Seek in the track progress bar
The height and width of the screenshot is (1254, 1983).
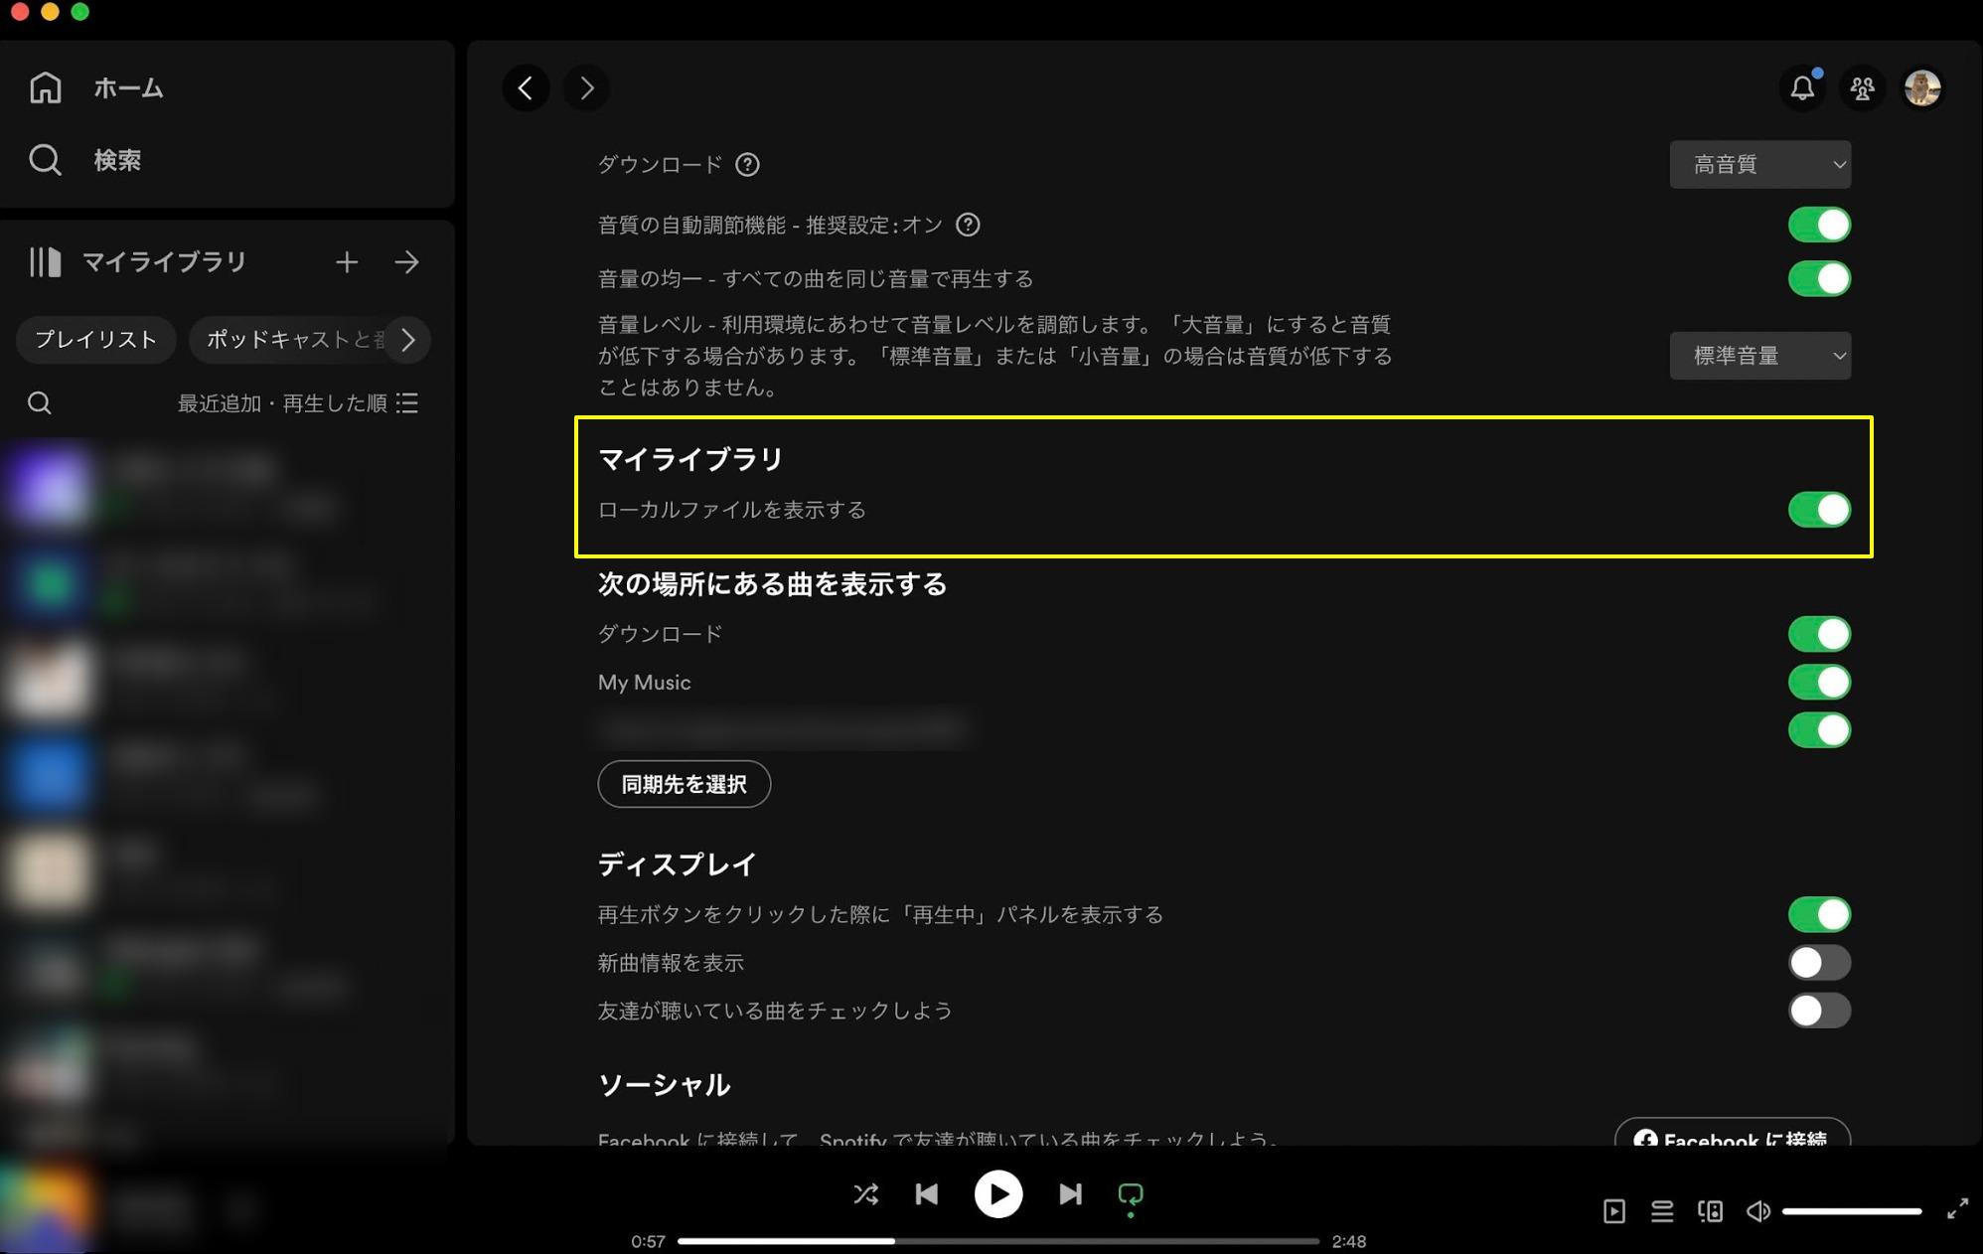(997, 1241)
